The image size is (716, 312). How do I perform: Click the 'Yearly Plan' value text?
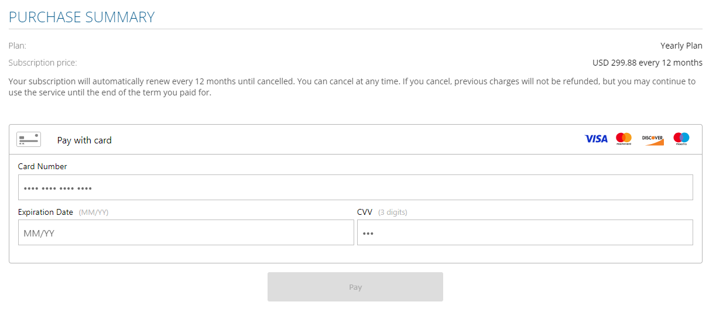(681, 46)
